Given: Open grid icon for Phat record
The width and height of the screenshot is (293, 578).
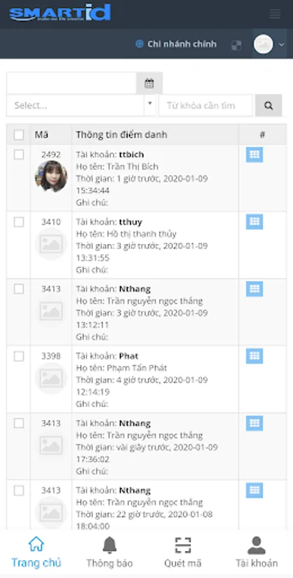Looking at the screenshot, I should click(x=255, y=356).
